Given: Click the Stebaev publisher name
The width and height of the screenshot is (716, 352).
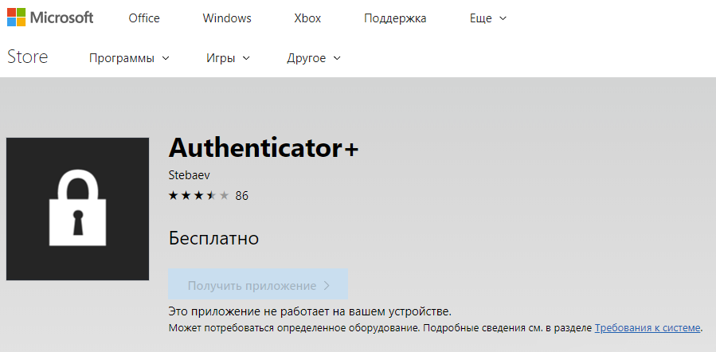Looking at the screenshot, I should [189, 175].
